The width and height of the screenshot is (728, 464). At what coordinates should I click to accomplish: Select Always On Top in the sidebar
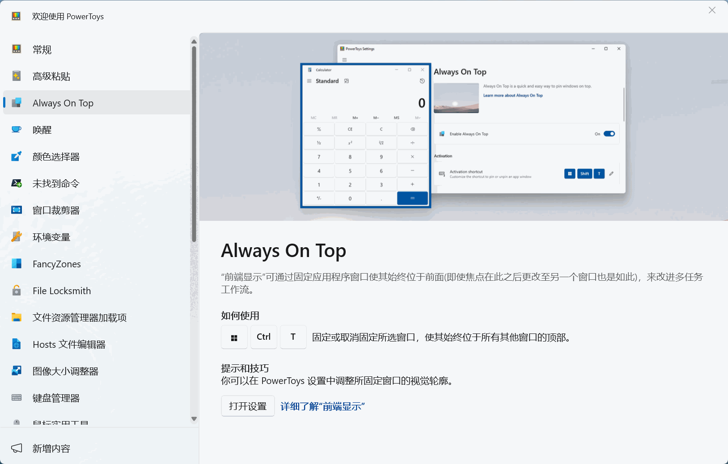(x=97, y=103)
